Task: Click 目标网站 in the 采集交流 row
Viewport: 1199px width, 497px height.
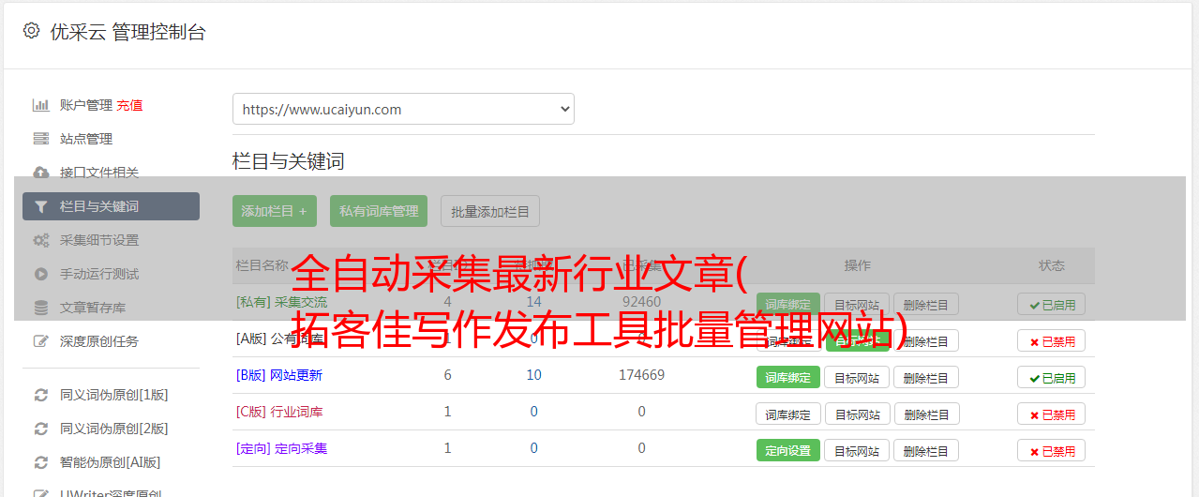Action: coord(857,305)
